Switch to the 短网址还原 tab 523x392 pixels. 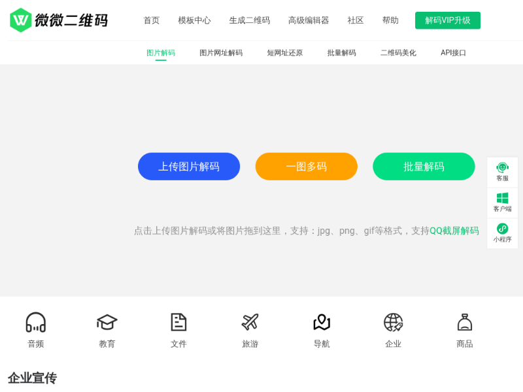tap(284, 53)
